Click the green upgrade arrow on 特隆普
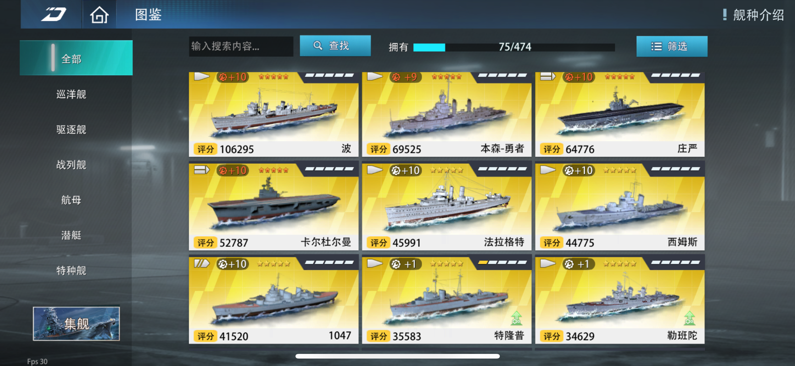The height and width of the screenshot is (366, 795). coord(516,318)
